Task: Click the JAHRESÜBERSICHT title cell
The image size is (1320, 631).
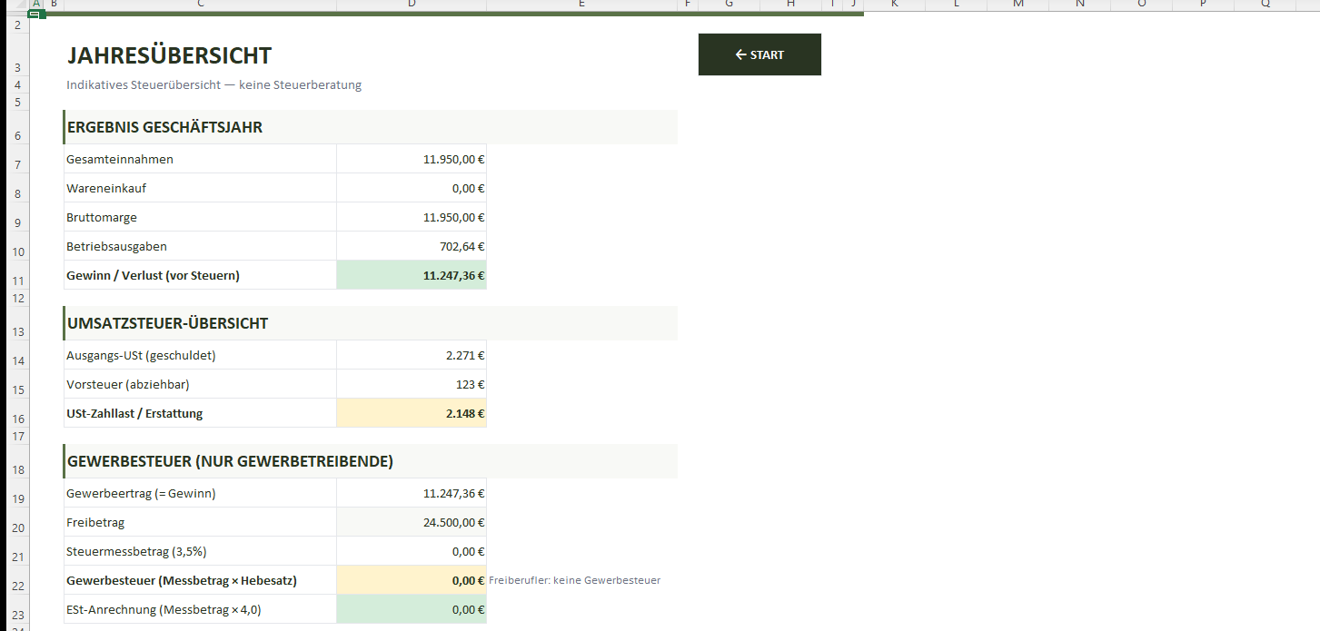Action: click(x=169, y=55)
